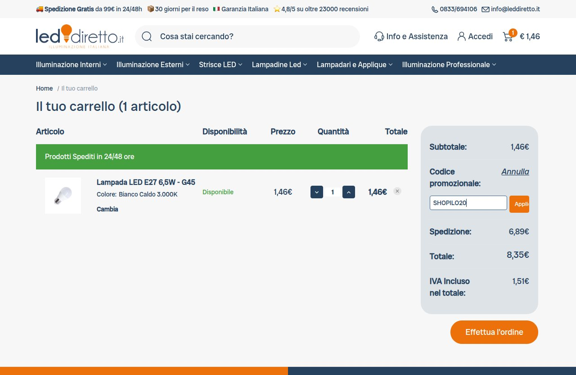This screenshot has width=576, height=375.
Task: Click the promo code field with SHOPILO20
Action: coord(468,203)
